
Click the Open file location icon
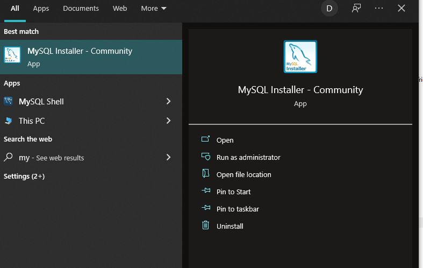click(205, 173)
